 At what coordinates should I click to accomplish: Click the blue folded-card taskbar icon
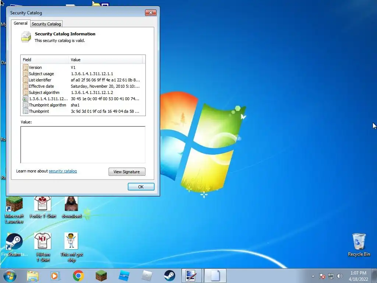pos(124,276)
